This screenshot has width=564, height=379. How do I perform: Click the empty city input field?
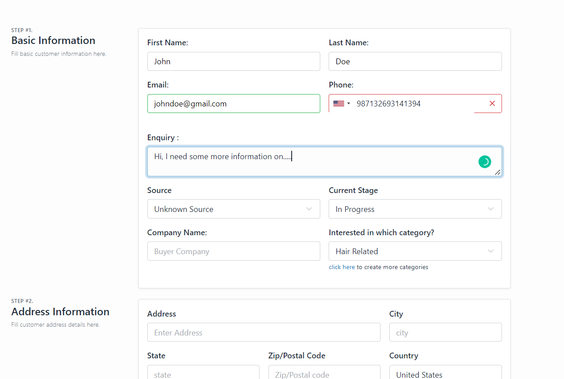tap(445, 332)
